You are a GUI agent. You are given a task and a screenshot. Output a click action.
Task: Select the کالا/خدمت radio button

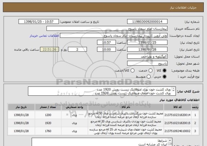[132, 71]
